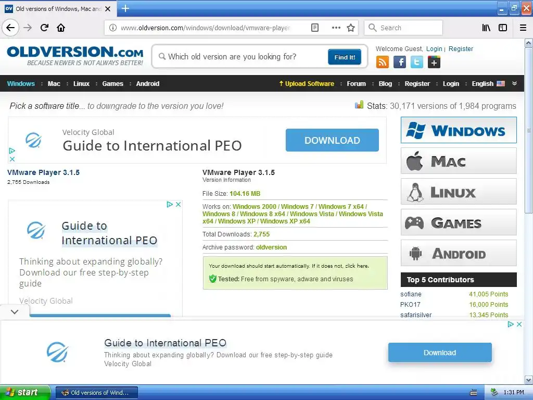Viewport: 533px width, 400px height.
Task: Click Download on bottom banner ad
Action: (x=440, y=353)
